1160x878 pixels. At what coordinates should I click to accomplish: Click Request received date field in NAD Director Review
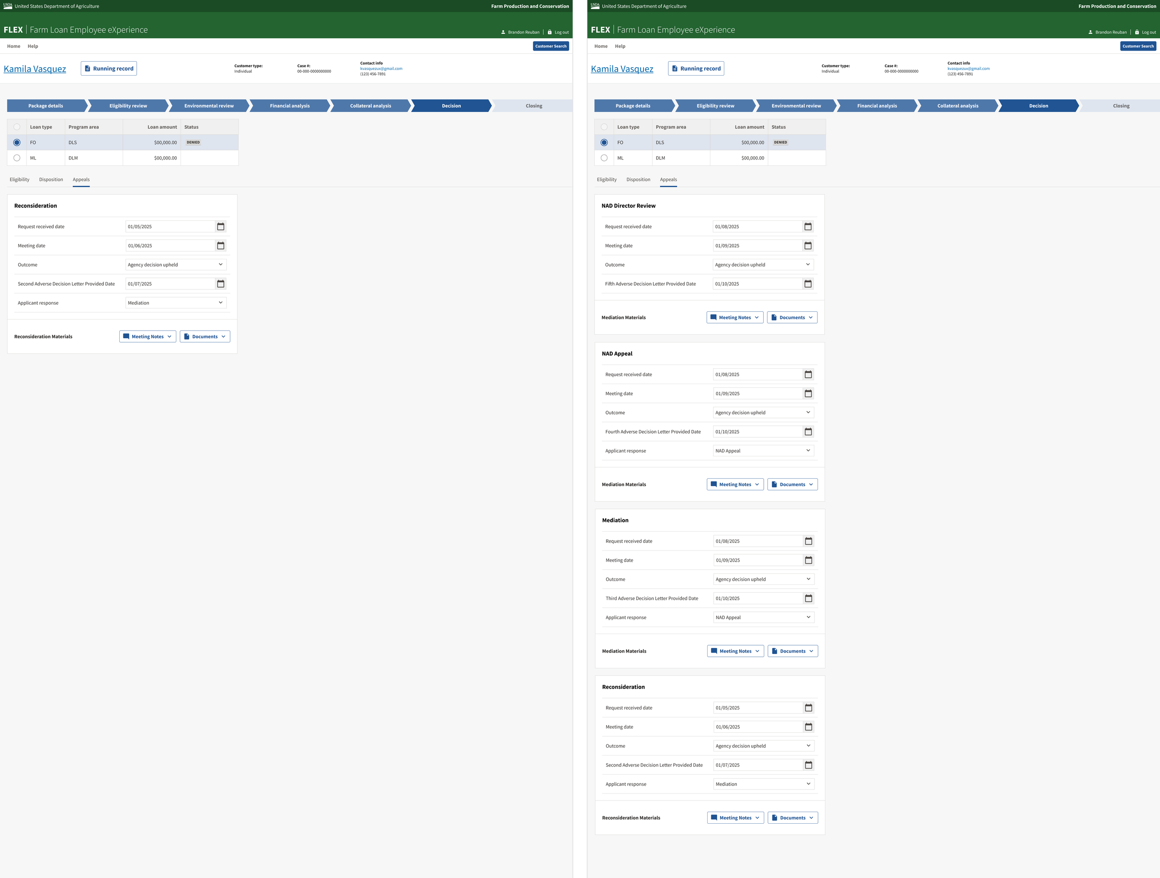point(757,226)
